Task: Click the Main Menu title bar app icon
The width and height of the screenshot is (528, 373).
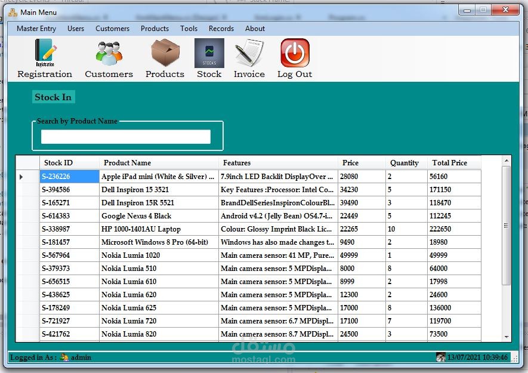Action: [13, 13]
